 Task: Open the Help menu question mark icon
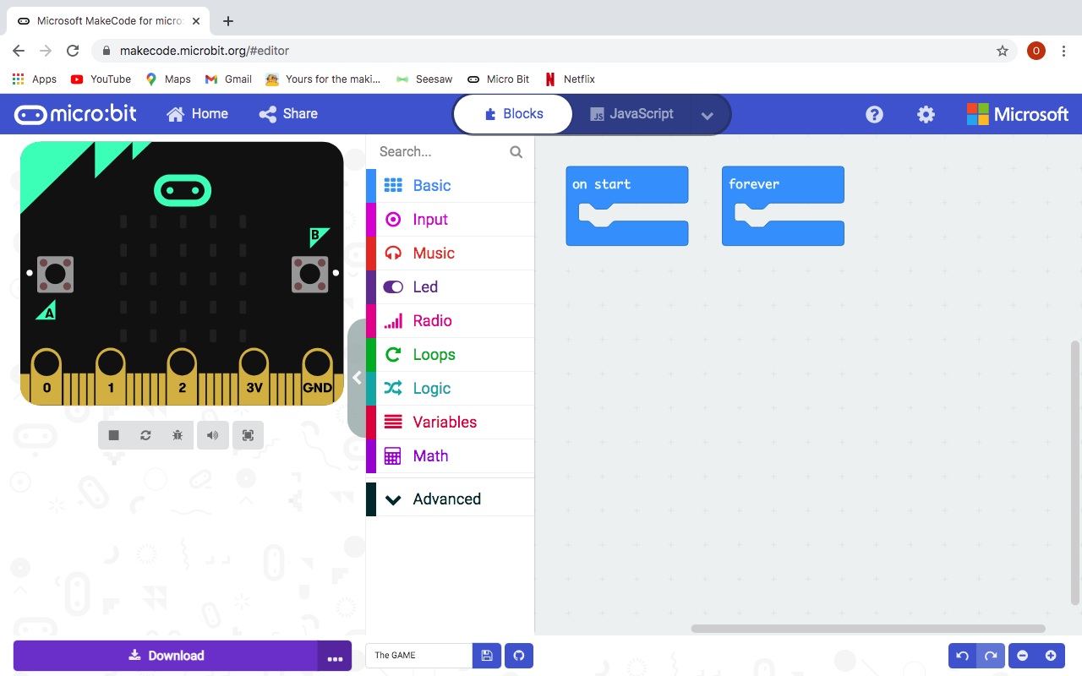875,114
